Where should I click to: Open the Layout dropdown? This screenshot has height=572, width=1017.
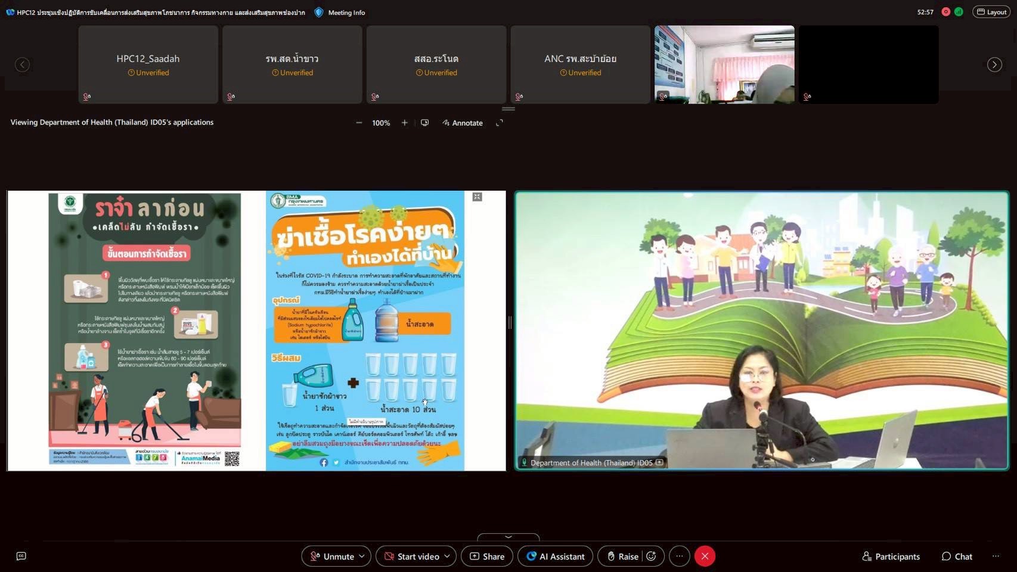click(x=991, y=12)
